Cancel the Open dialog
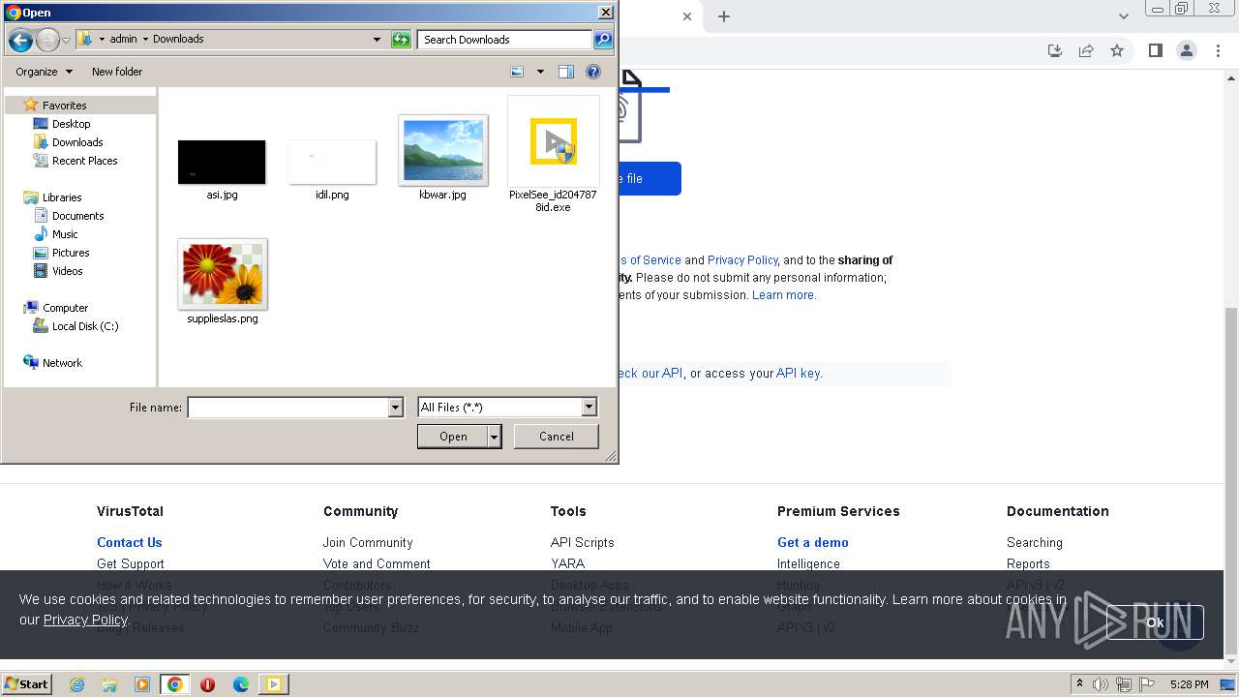The width and height of the screenshot is (1239, 697). coord(557,437)
